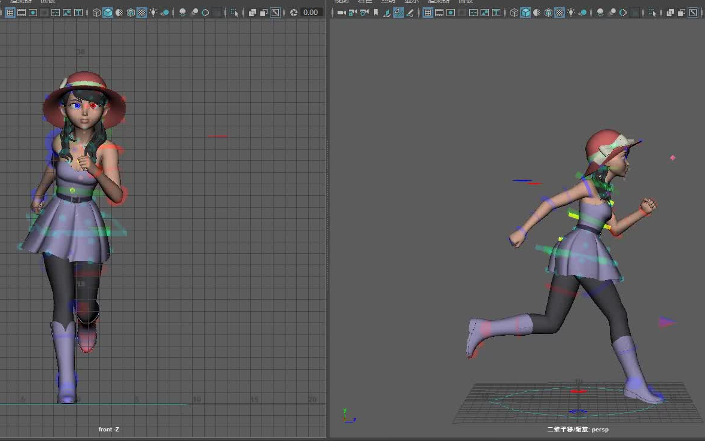Click gate mask icon in front view toolbar

tap(44, 13)
